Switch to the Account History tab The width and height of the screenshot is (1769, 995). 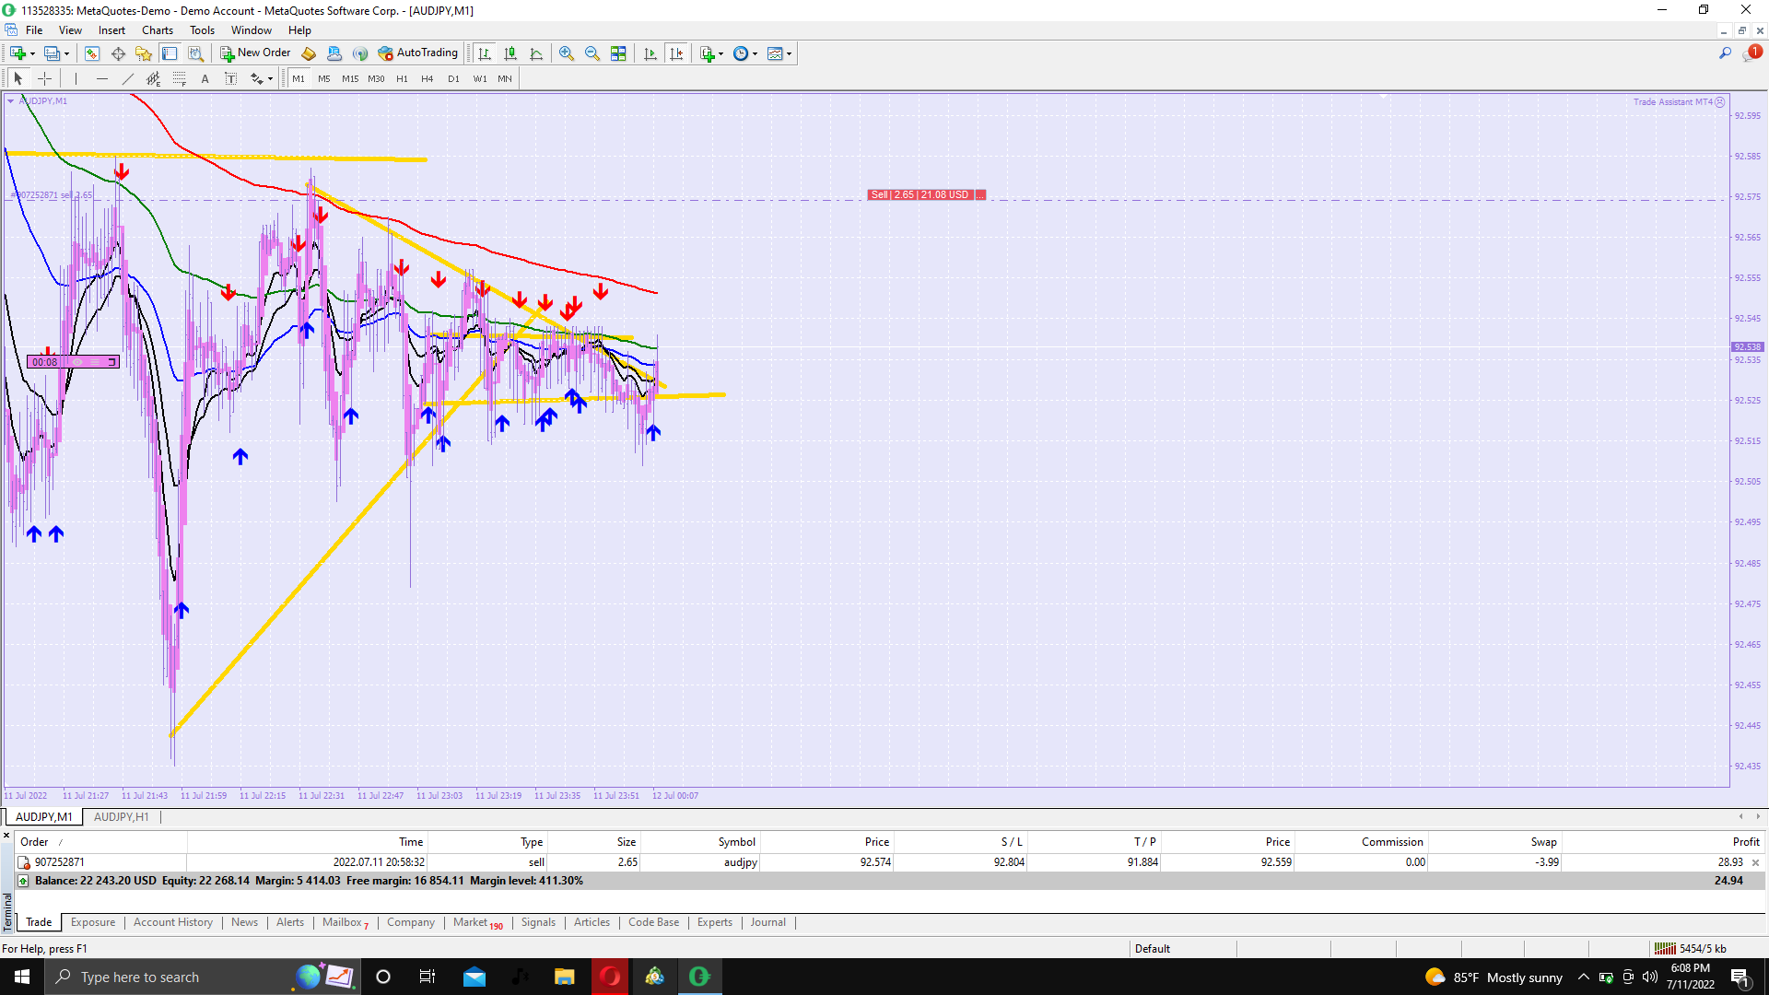pyautogui.click(x=173, y=922)
